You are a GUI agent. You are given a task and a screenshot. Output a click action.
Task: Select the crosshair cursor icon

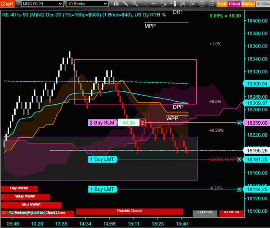pyautogui.click(x=154, y=3)
